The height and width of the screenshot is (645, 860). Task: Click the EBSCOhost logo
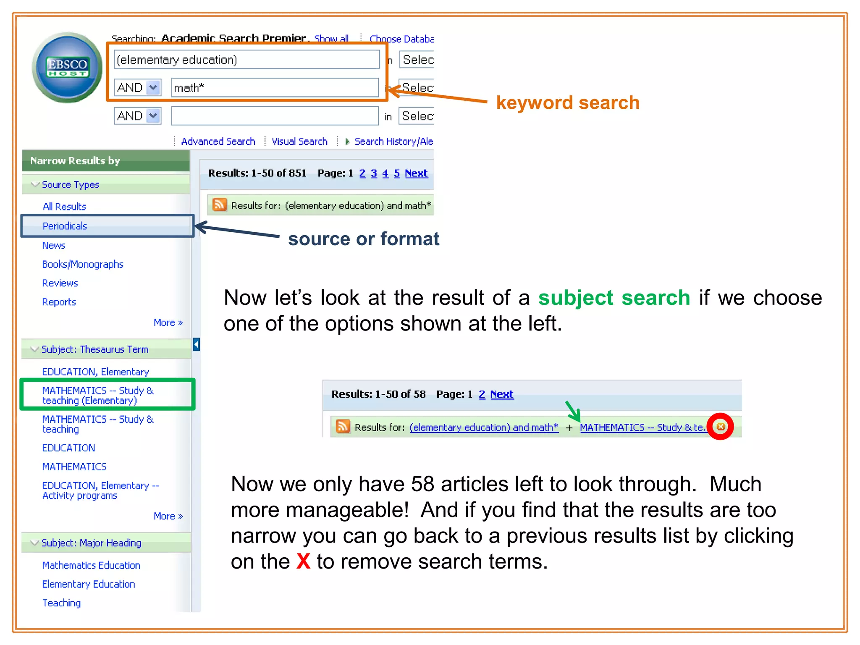tap(67, 67)
